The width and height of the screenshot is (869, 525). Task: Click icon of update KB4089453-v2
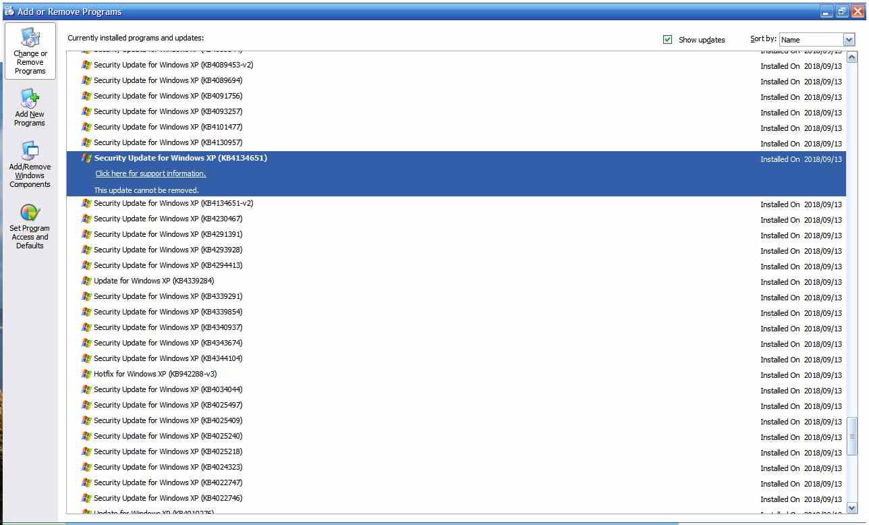[86, 65]
